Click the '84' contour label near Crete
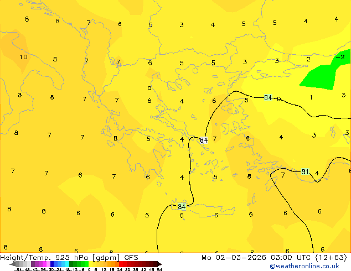The height and width of the screenshot is (271, 351). pos(182,207)
